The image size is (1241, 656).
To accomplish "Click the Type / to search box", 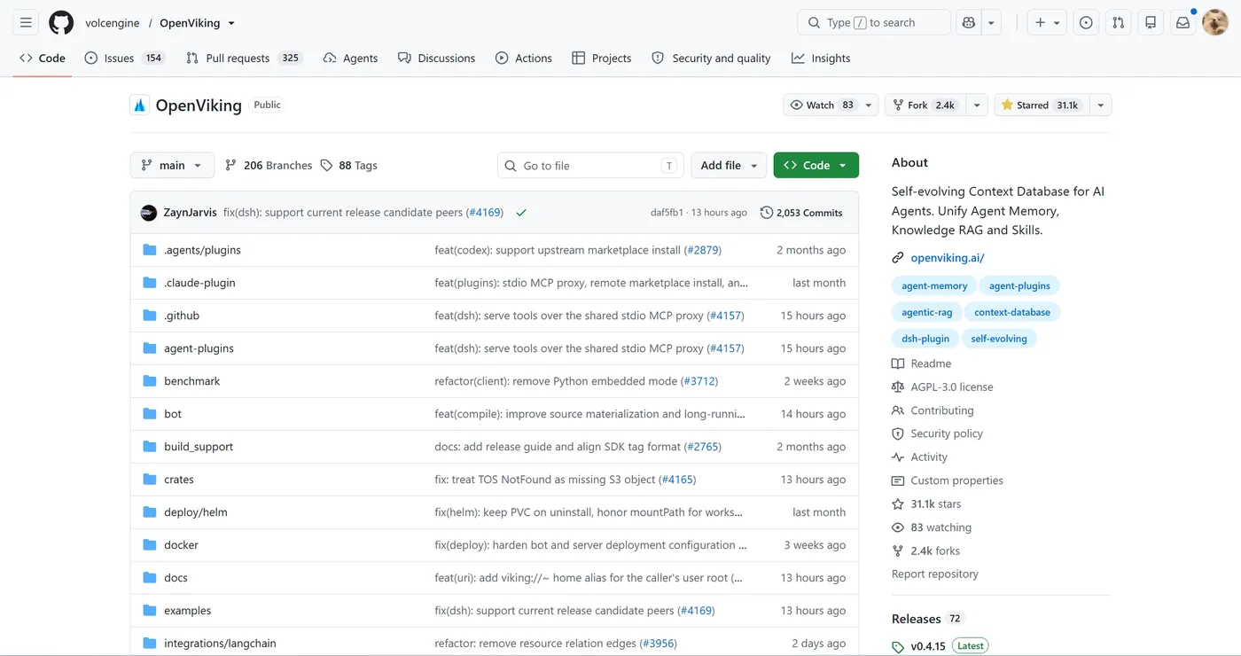I will click(874, 23).
